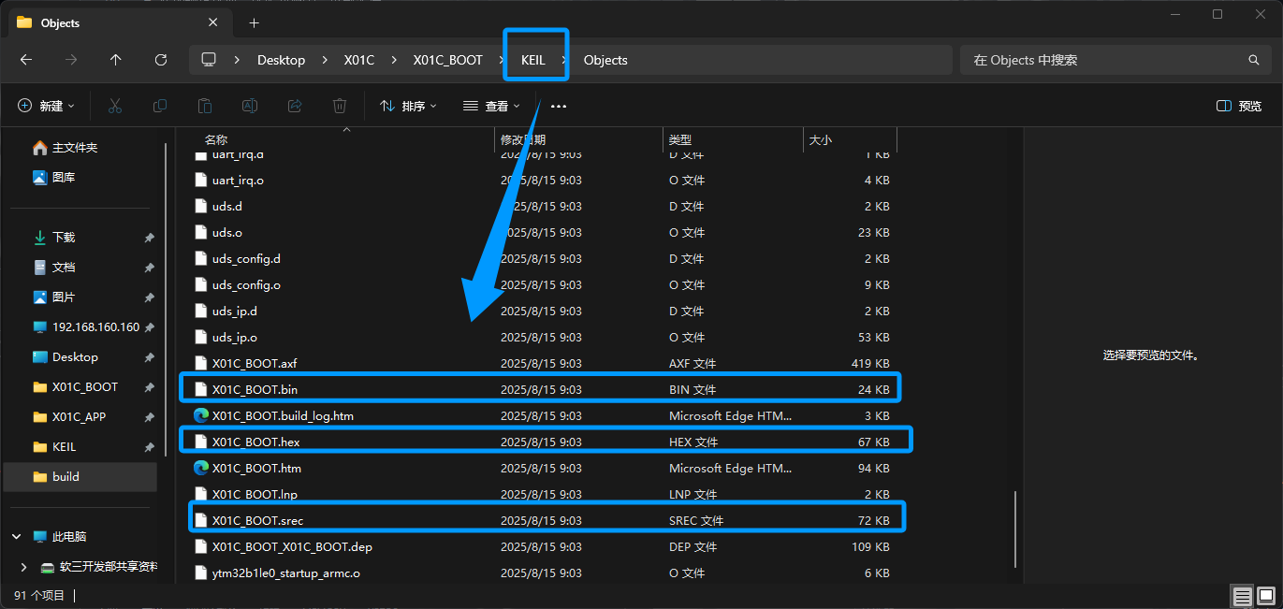The width and height of the screenshot is (1283, 609).
Task: Click the search magnifier icon
Action: (1254, 60)
